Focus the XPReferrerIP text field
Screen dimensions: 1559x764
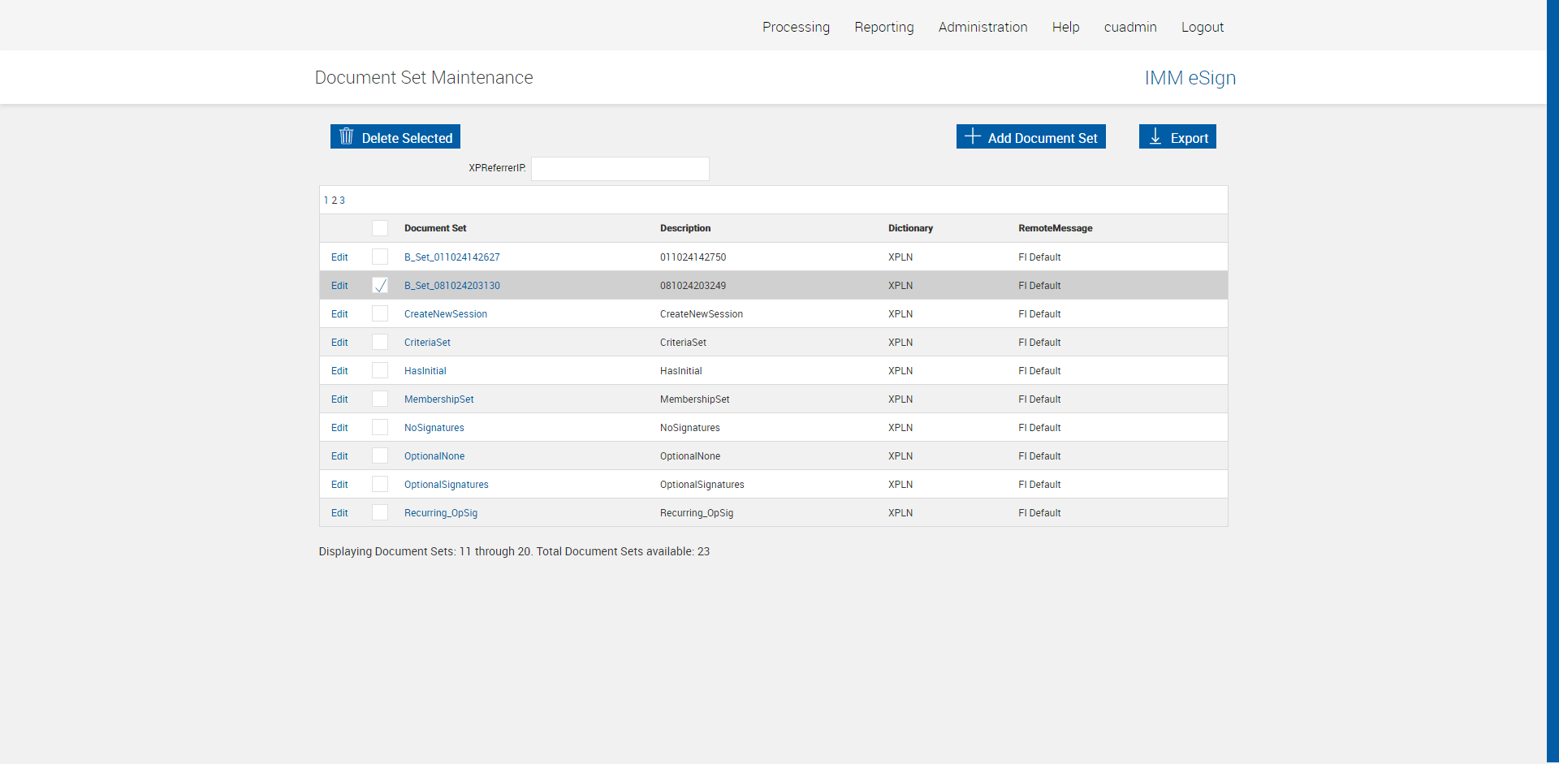point(620,169)
